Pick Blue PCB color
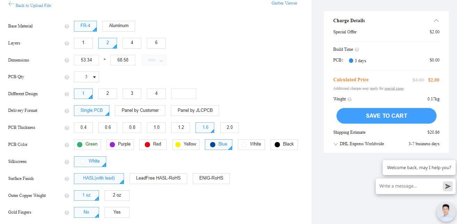The height and width of the screenshot is (224, 457). pyautogui.click(x=218, y=144)
